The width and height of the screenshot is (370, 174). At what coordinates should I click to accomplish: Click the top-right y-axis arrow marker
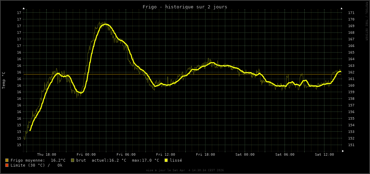pos(341,8)
